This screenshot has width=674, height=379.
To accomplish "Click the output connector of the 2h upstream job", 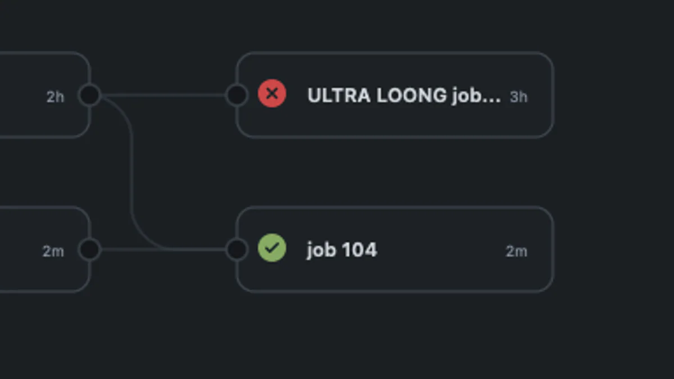I will 90,94.
